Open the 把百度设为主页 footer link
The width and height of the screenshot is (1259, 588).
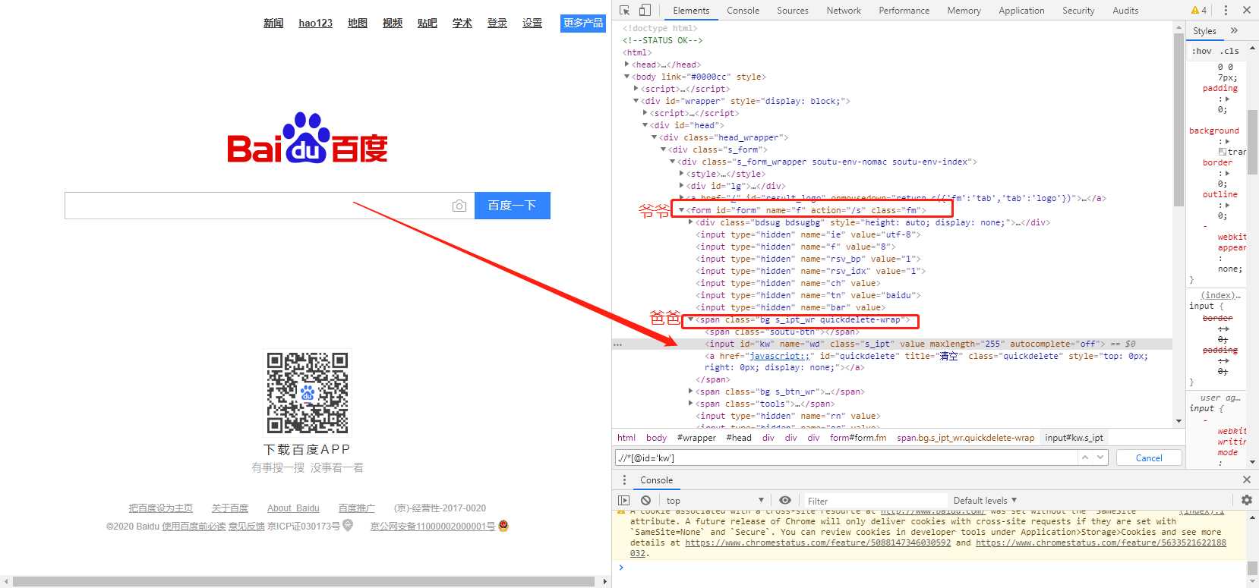pyautogui.click(x=160, y=508)
